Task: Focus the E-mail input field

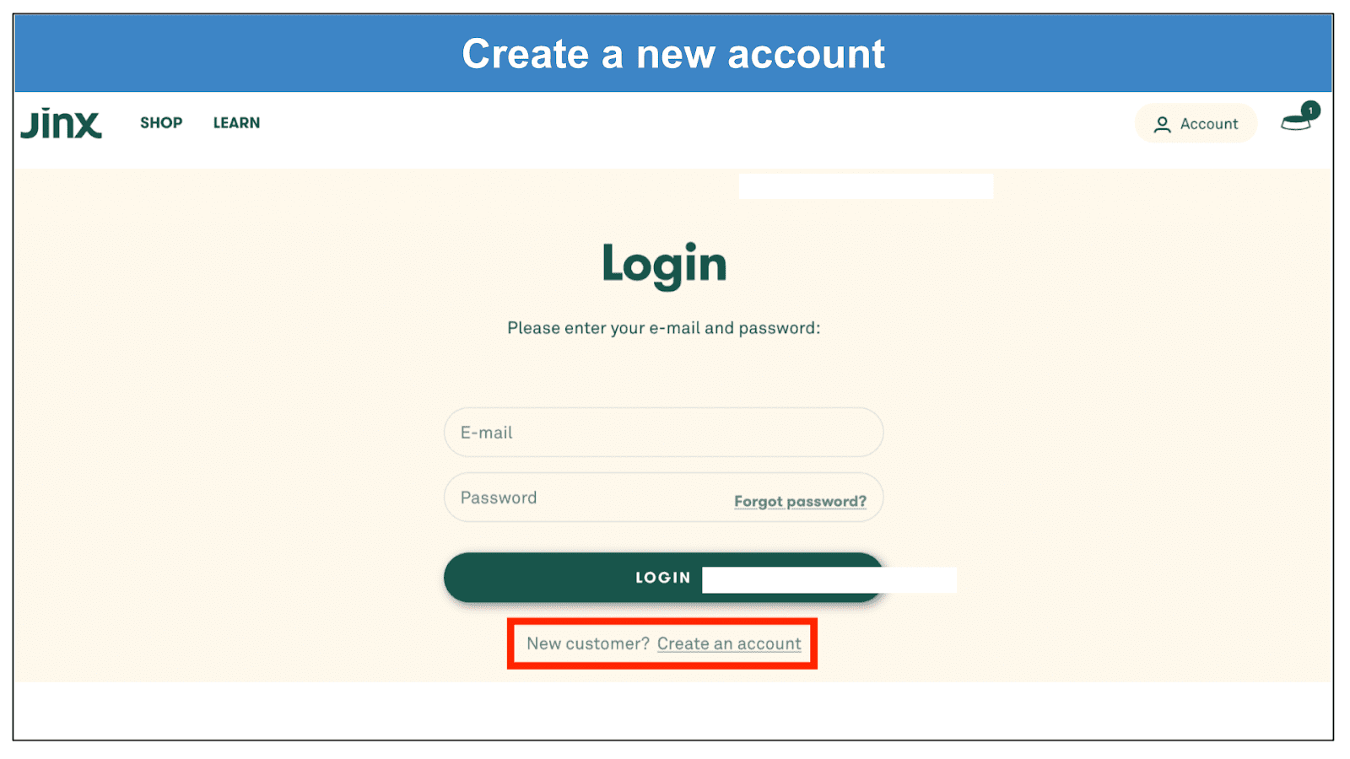Action: pyautogui.click(x=663, y=433)
